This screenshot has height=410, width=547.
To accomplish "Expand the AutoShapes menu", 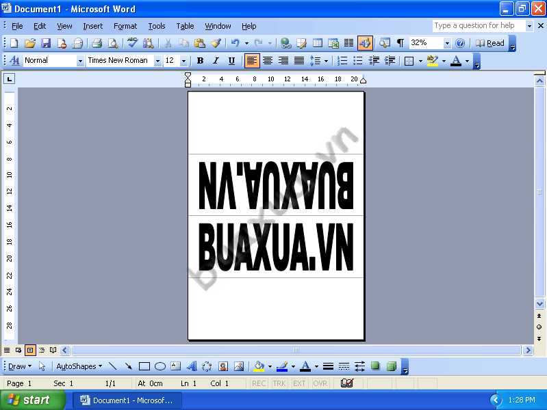I will 79,366.
